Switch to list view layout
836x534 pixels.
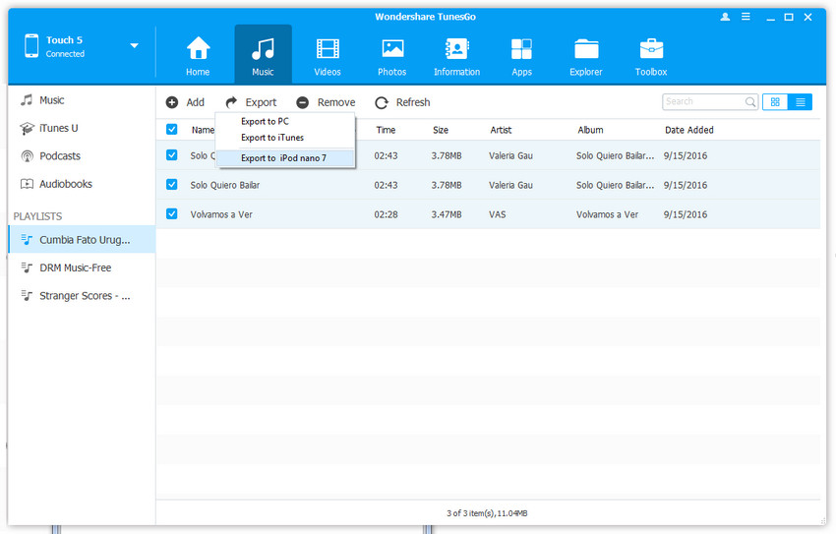[801, 102]
